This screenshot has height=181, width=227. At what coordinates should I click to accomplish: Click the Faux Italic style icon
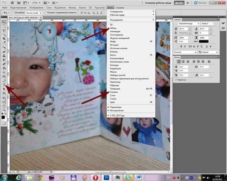[x=185, y=46]
